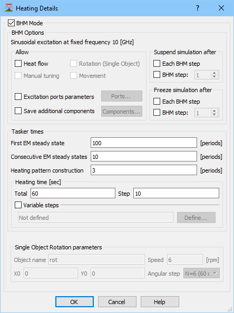Click the Cancel button
Image resolution: width=234 pixels, height=313 pixels.
pyautogui.click(x=117, y=302)
